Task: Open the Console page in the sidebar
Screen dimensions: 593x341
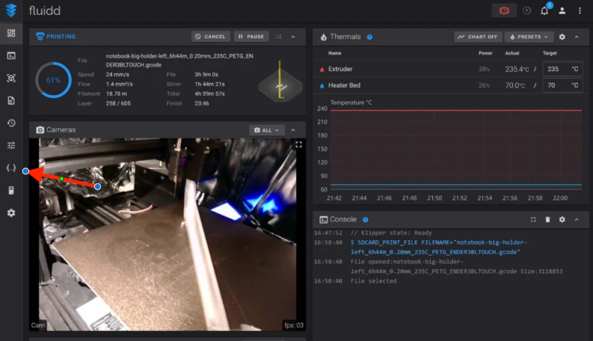Action: pyautogui.click(x=11, y=56)
